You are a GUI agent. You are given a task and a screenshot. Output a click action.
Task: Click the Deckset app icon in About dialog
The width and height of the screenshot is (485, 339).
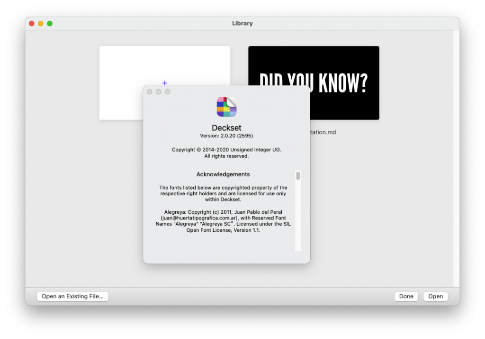pos(226,107)
